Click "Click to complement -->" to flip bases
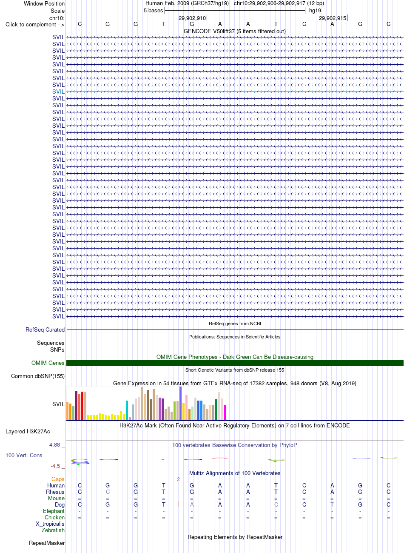404x553 pixels. pos(35,24)
